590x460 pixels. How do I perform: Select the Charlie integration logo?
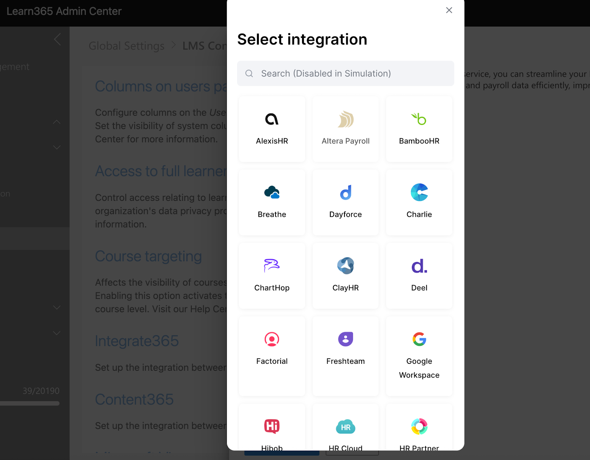[x=419, y=192]
